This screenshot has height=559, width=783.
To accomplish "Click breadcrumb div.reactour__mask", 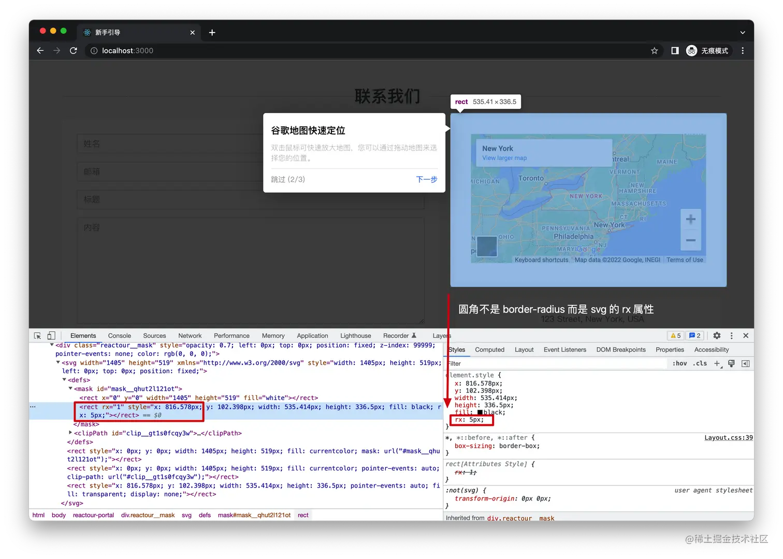I will 148,515.
